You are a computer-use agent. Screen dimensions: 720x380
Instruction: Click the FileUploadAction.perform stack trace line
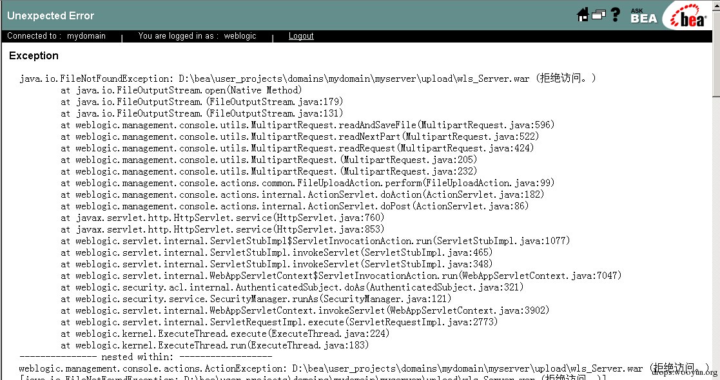pos(307,183)
